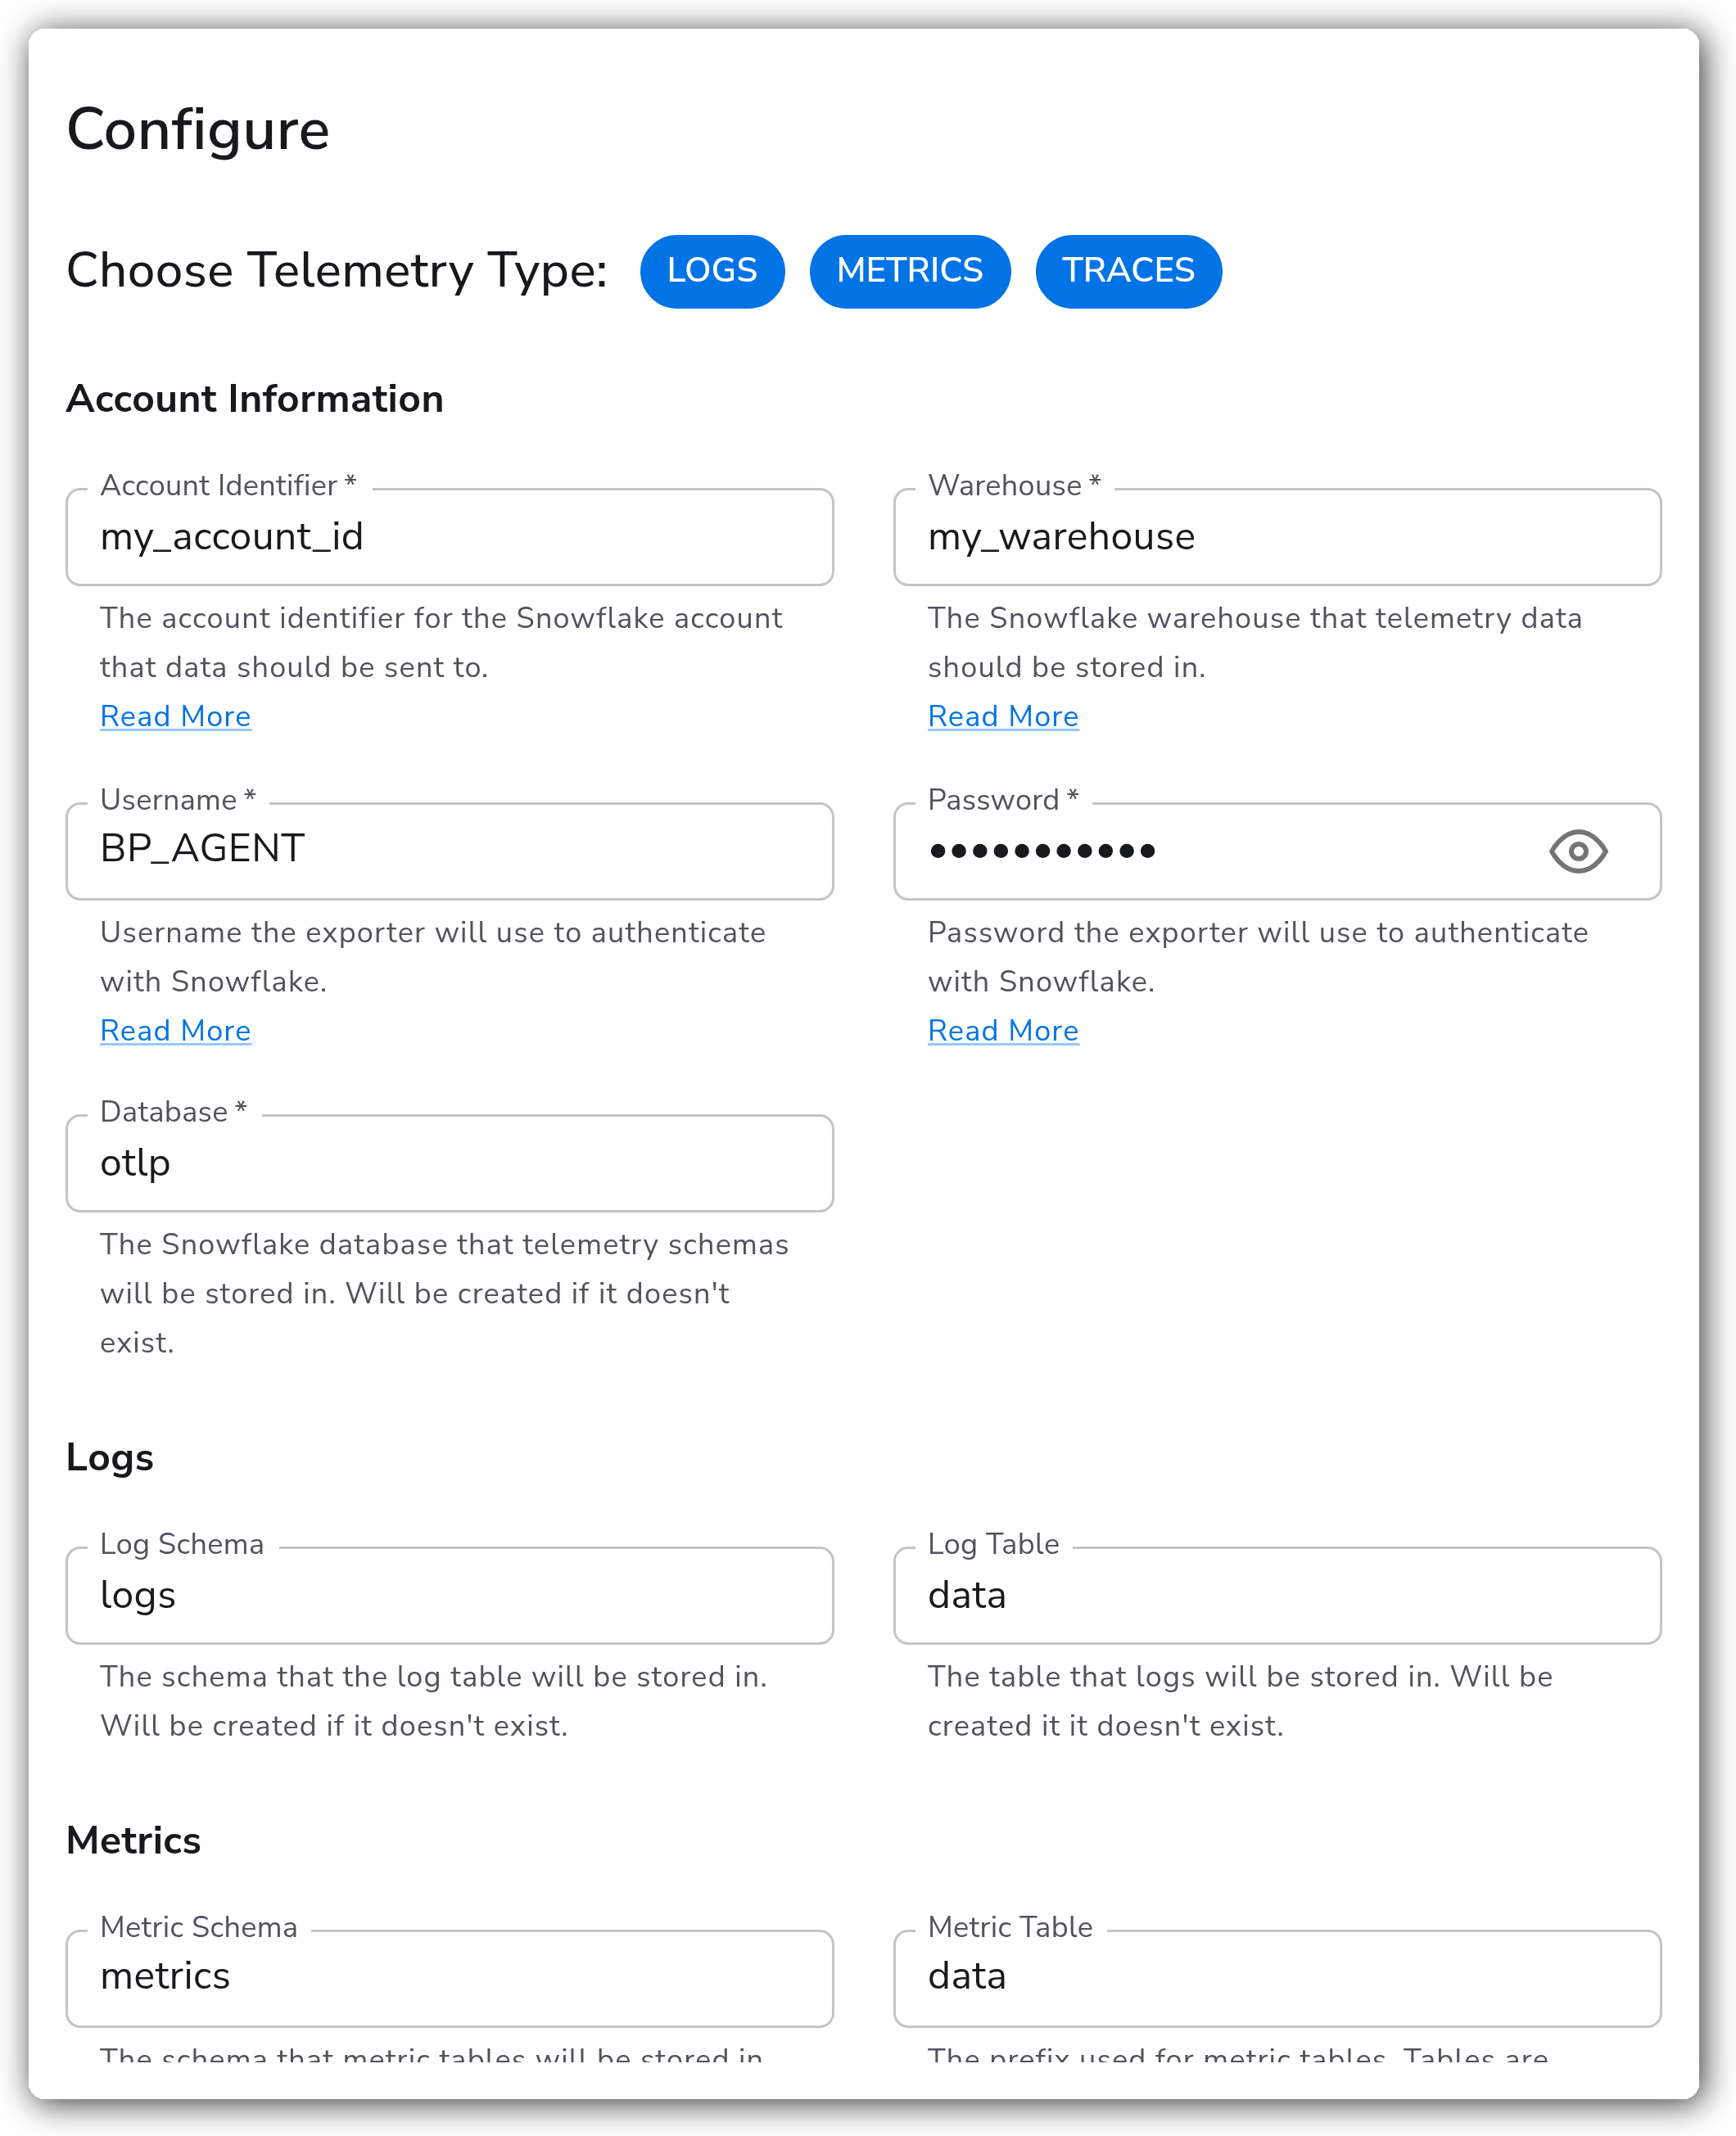Screen dimensions: 1736x2136
Task: Click the Account Identifier input field
Action: click(x=450, y=537)
